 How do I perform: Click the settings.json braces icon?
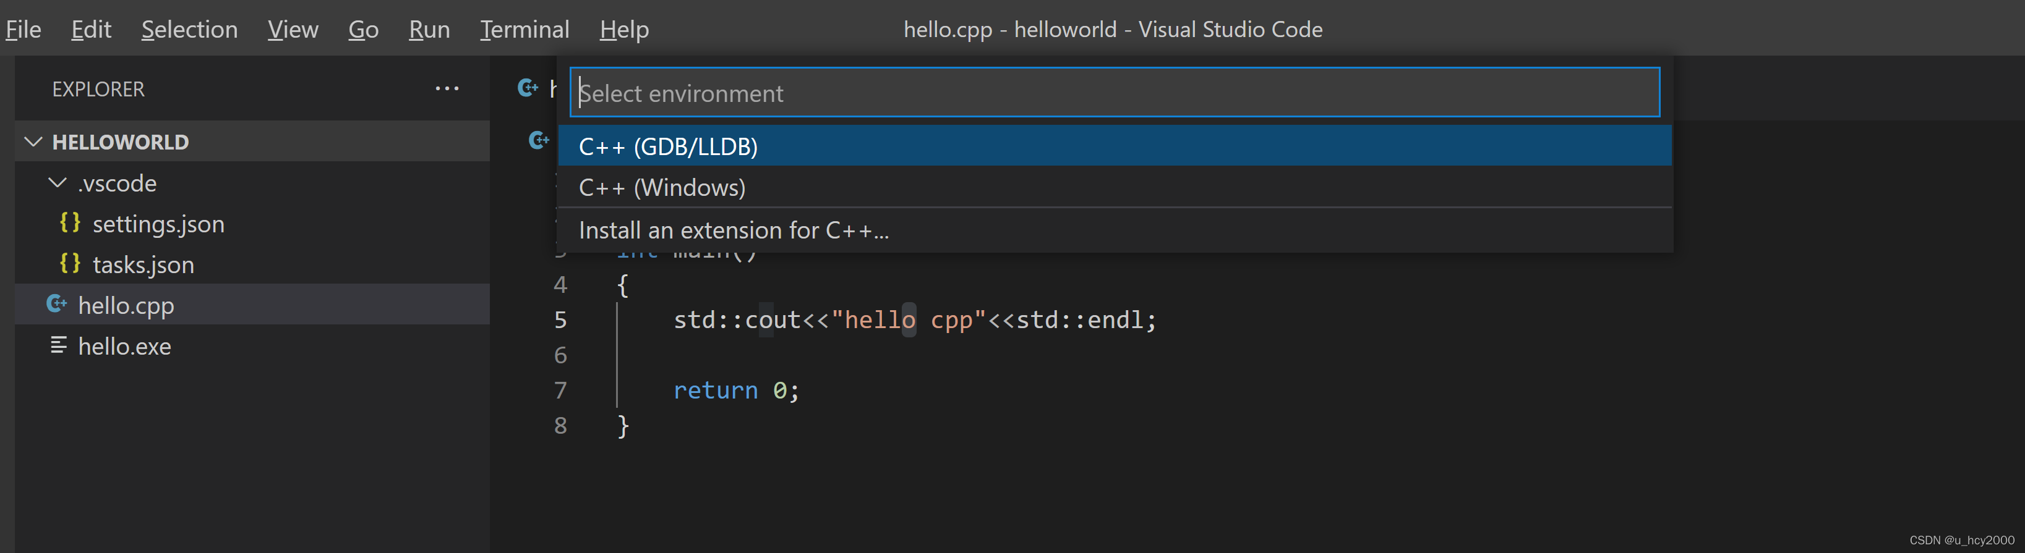[x=70, y=223]
